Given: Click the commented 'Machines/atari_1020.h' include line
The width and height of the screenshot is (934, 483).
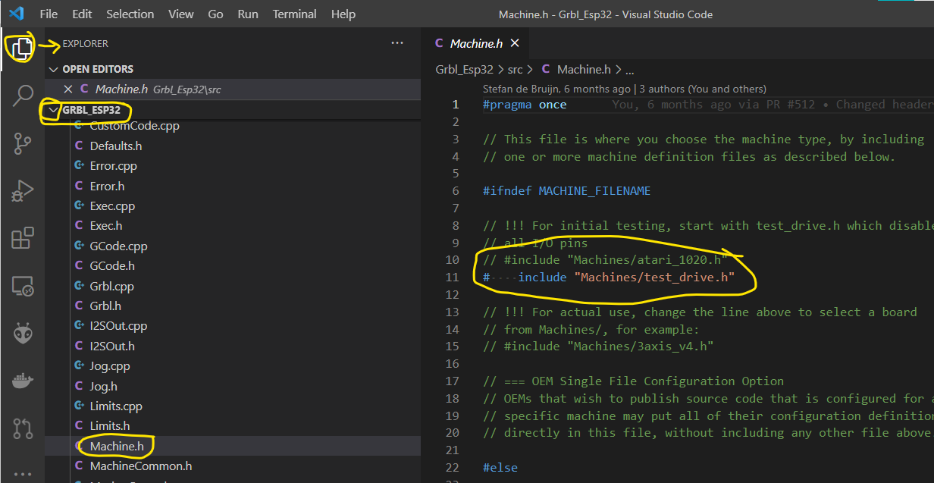Looking at the screenshot, I should tap(605, 260).
